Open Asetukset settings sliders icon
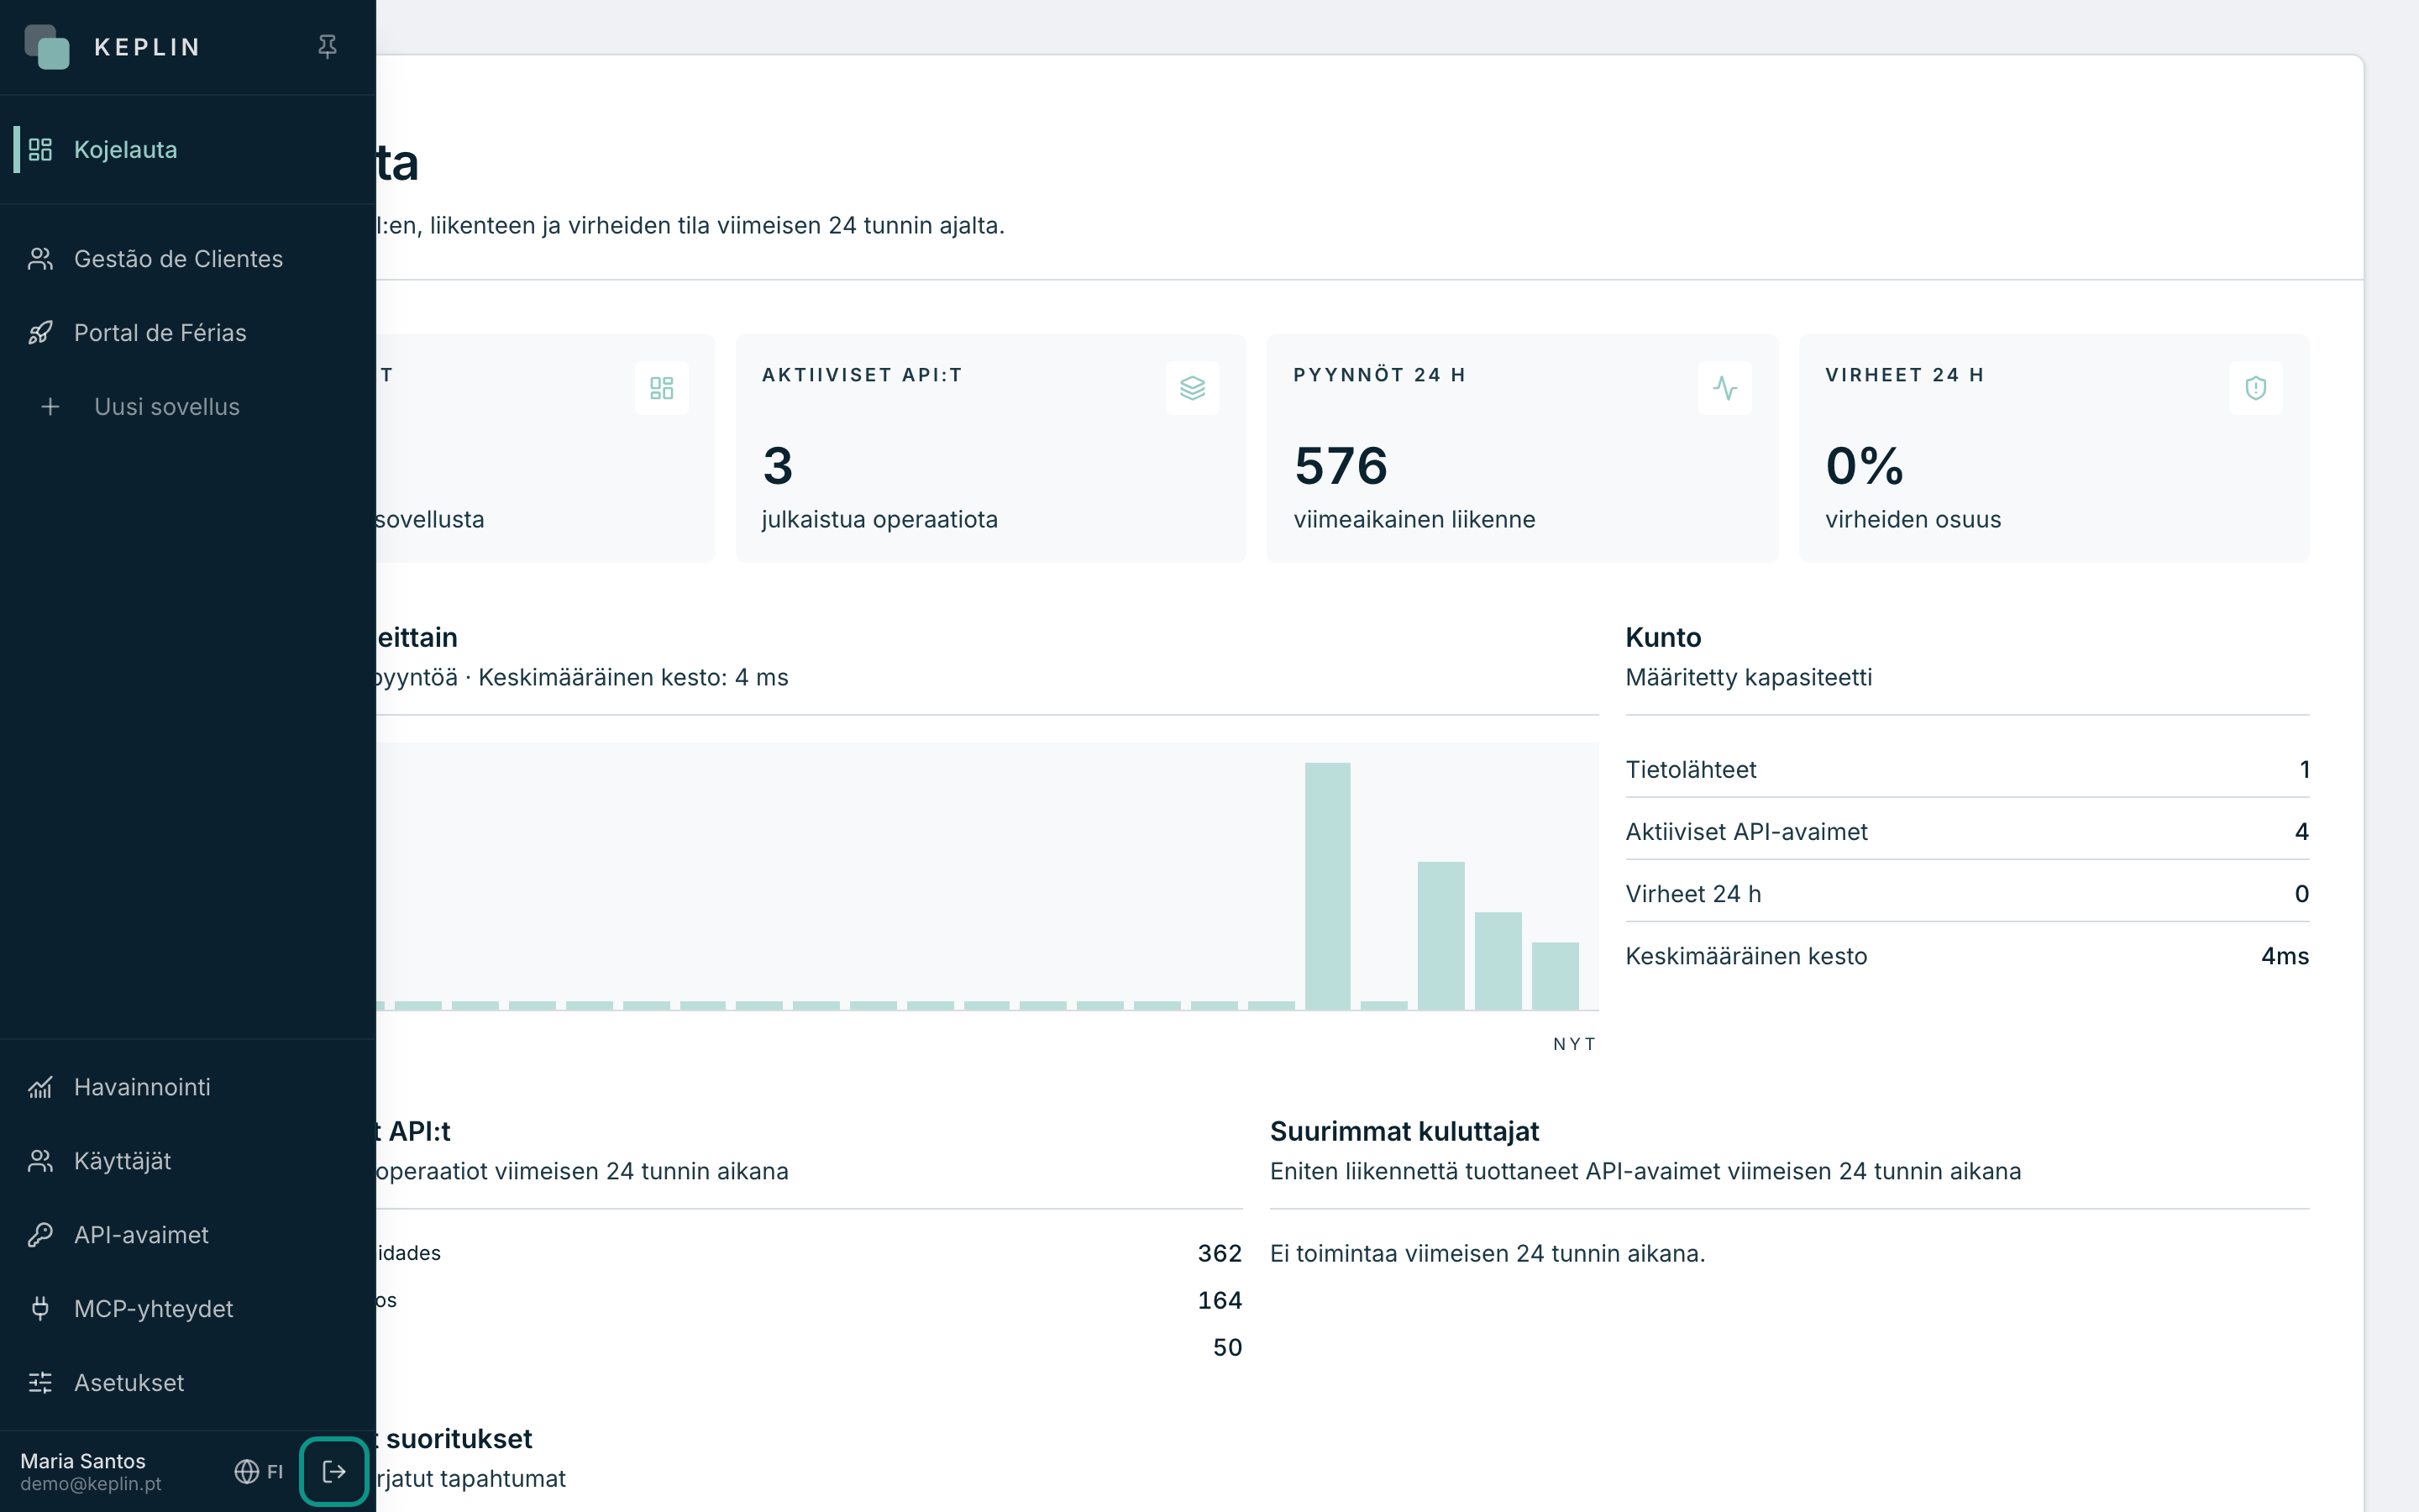Image resolution: width=2419 pixels, height=1512 pixels. pos(40,1383)
